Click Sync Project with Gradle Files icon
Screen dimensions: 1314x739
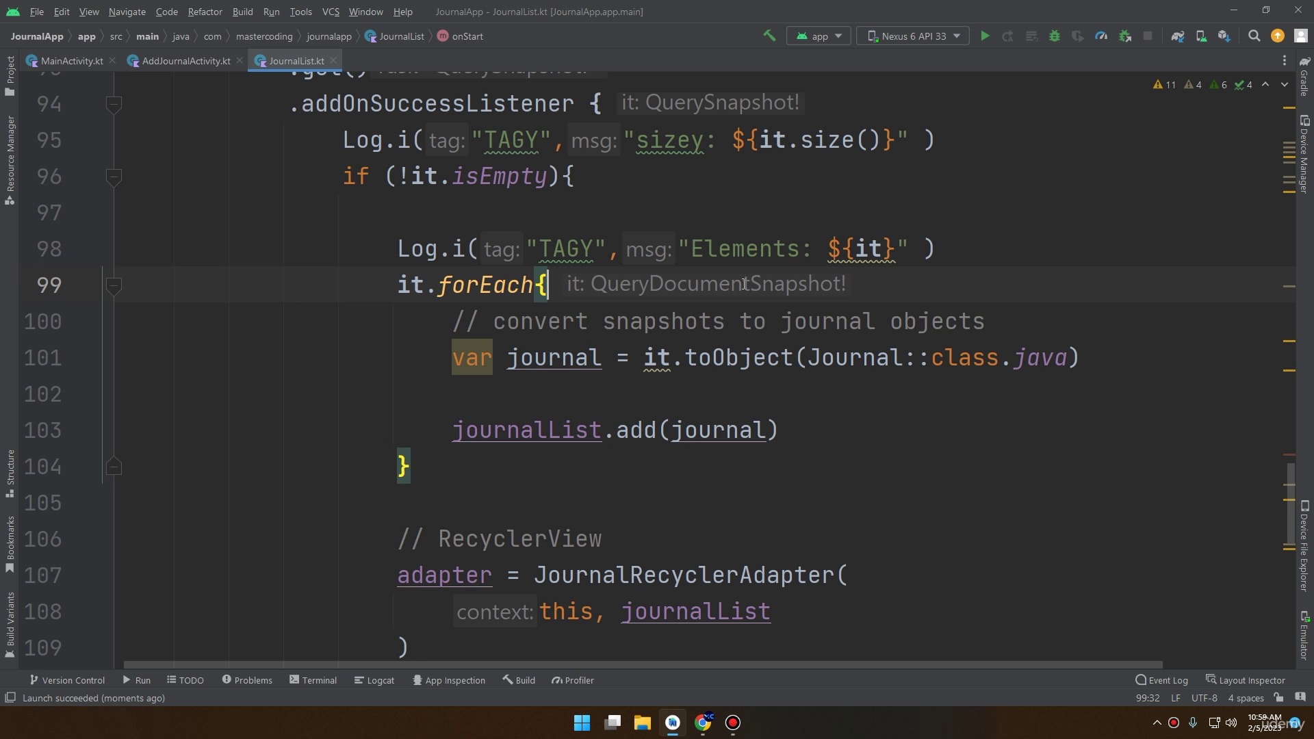pos(1178,36)
